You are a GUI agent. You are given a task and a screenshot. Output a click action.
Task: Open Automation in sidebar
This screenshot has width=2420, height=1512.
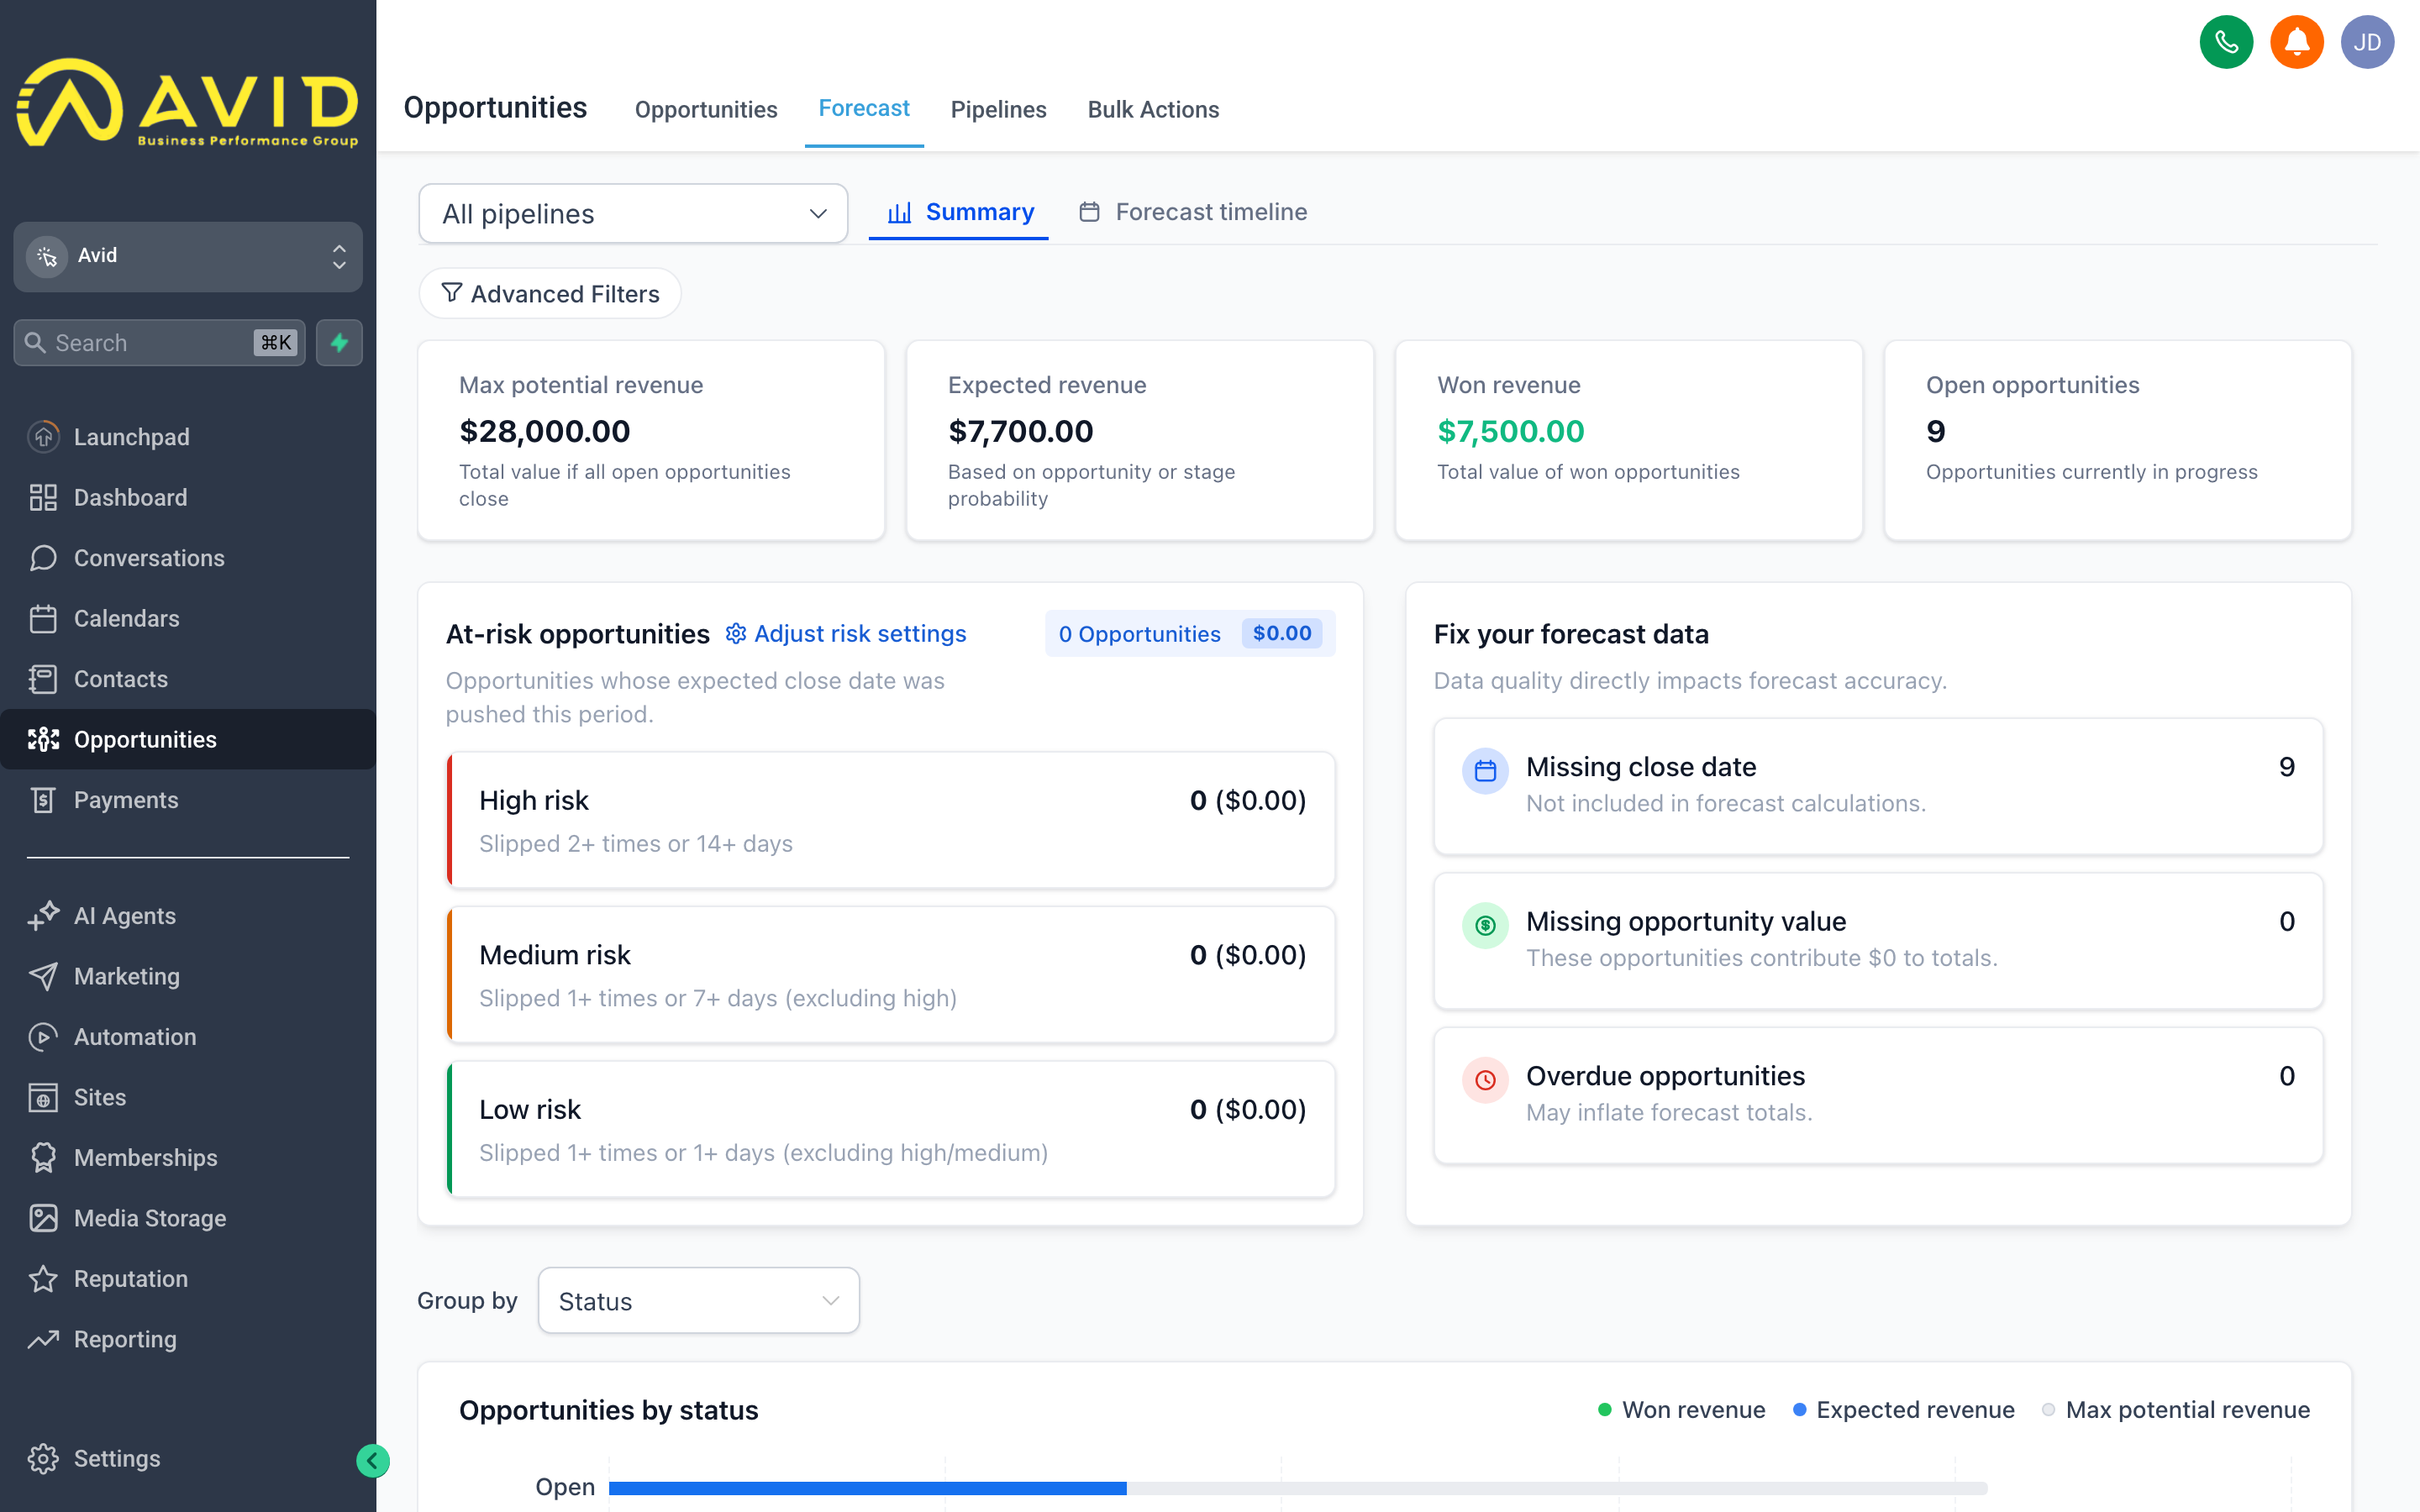click(188, 1037)
